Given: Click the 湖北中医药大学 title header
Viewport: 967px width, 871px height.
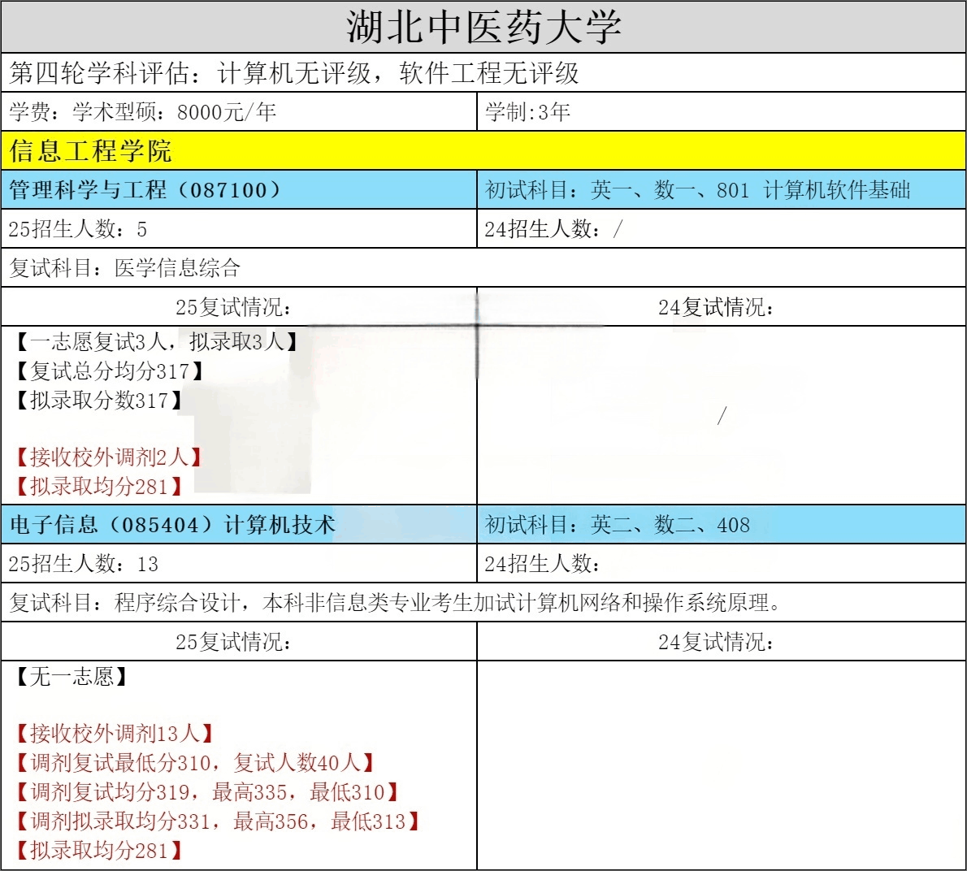Looking at the screenshot, I should pos(483,27).
